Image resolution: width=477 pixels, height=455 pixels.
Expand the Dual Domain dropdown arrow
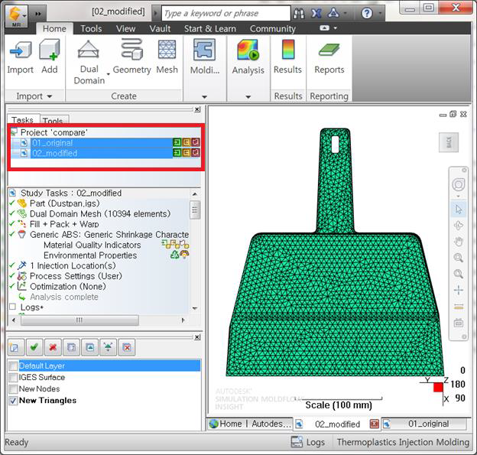tap(109, 74)
